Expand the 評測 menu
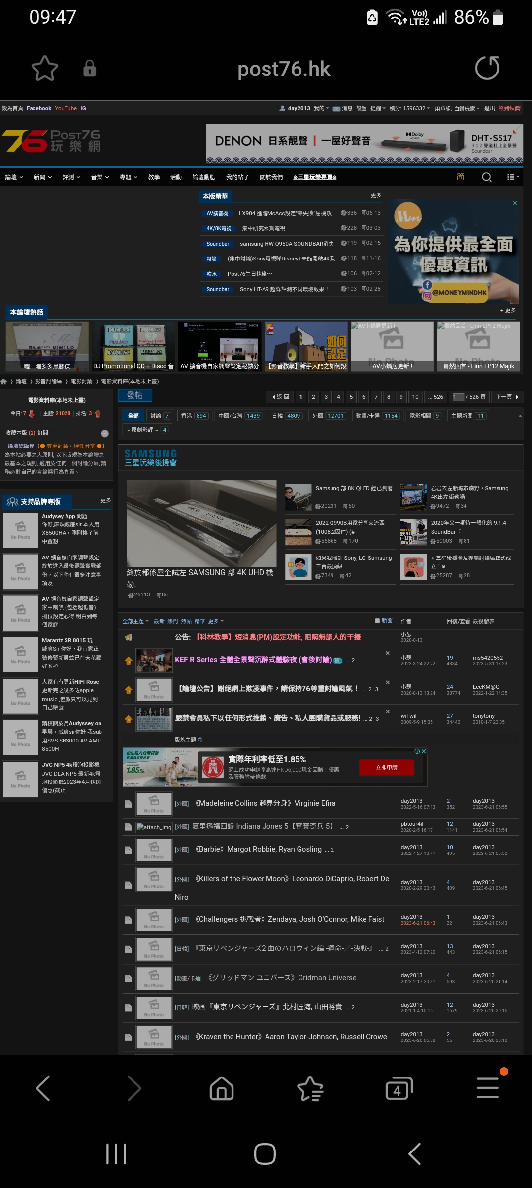532x1188 pixels. (71, 177)
